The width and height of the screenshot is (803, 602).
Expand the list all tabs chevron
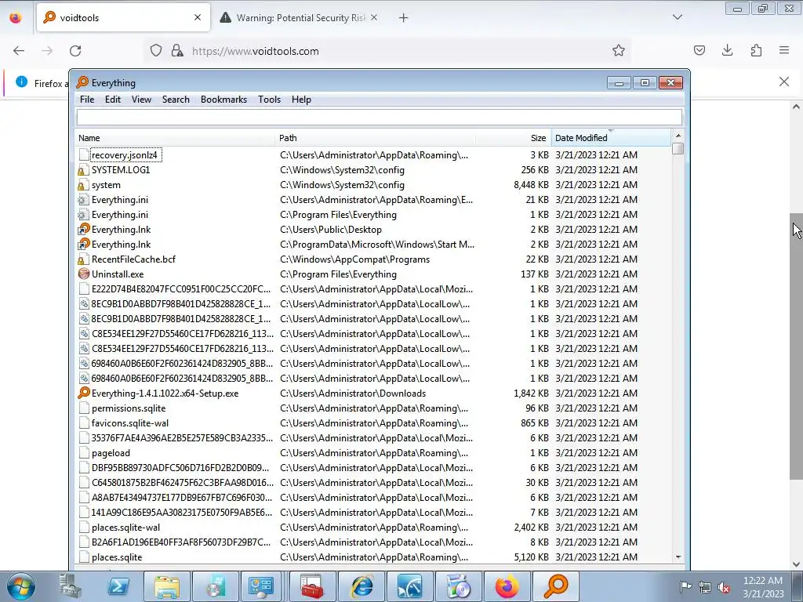[x=677, y=17]
